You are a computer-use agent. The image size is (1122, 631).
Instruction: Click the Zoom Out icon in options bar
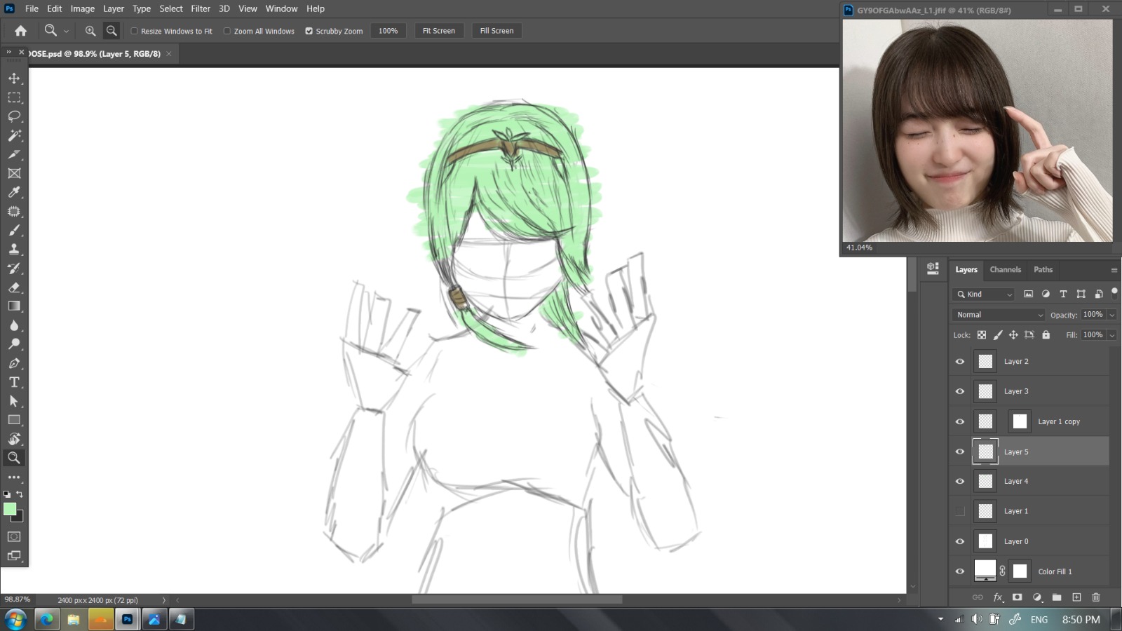pos(111,31)
